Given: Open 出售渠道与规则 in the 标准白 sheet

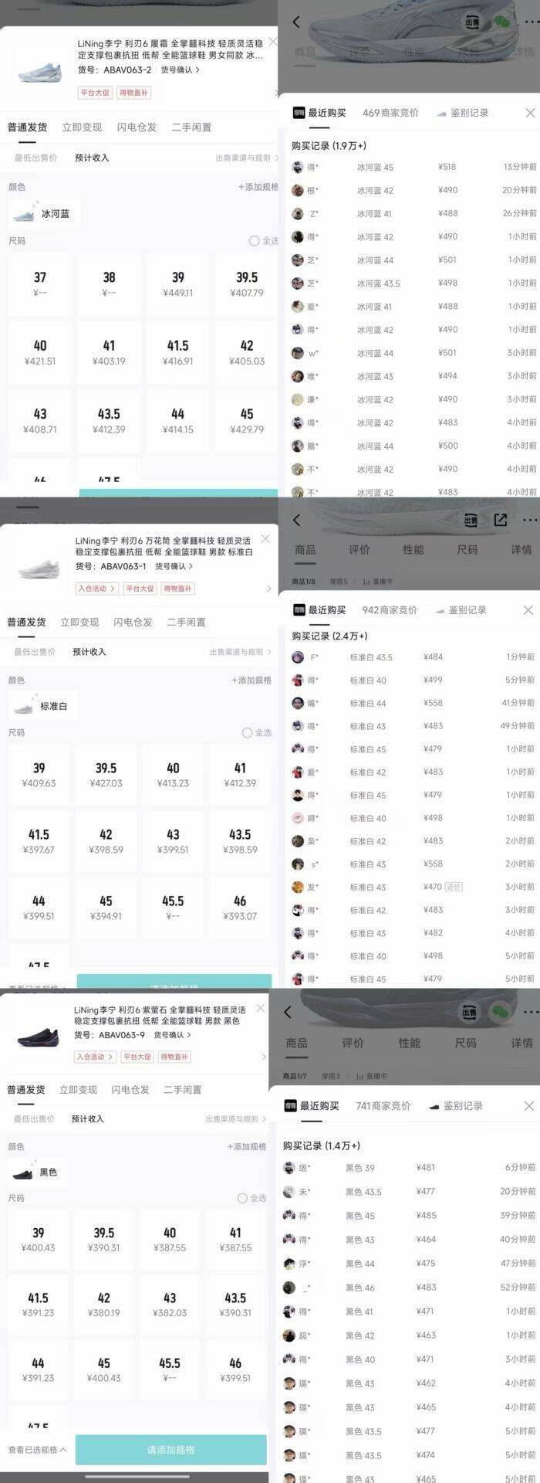Looking at the screenshot, I should pyautogui.click(x=241, y=652).
